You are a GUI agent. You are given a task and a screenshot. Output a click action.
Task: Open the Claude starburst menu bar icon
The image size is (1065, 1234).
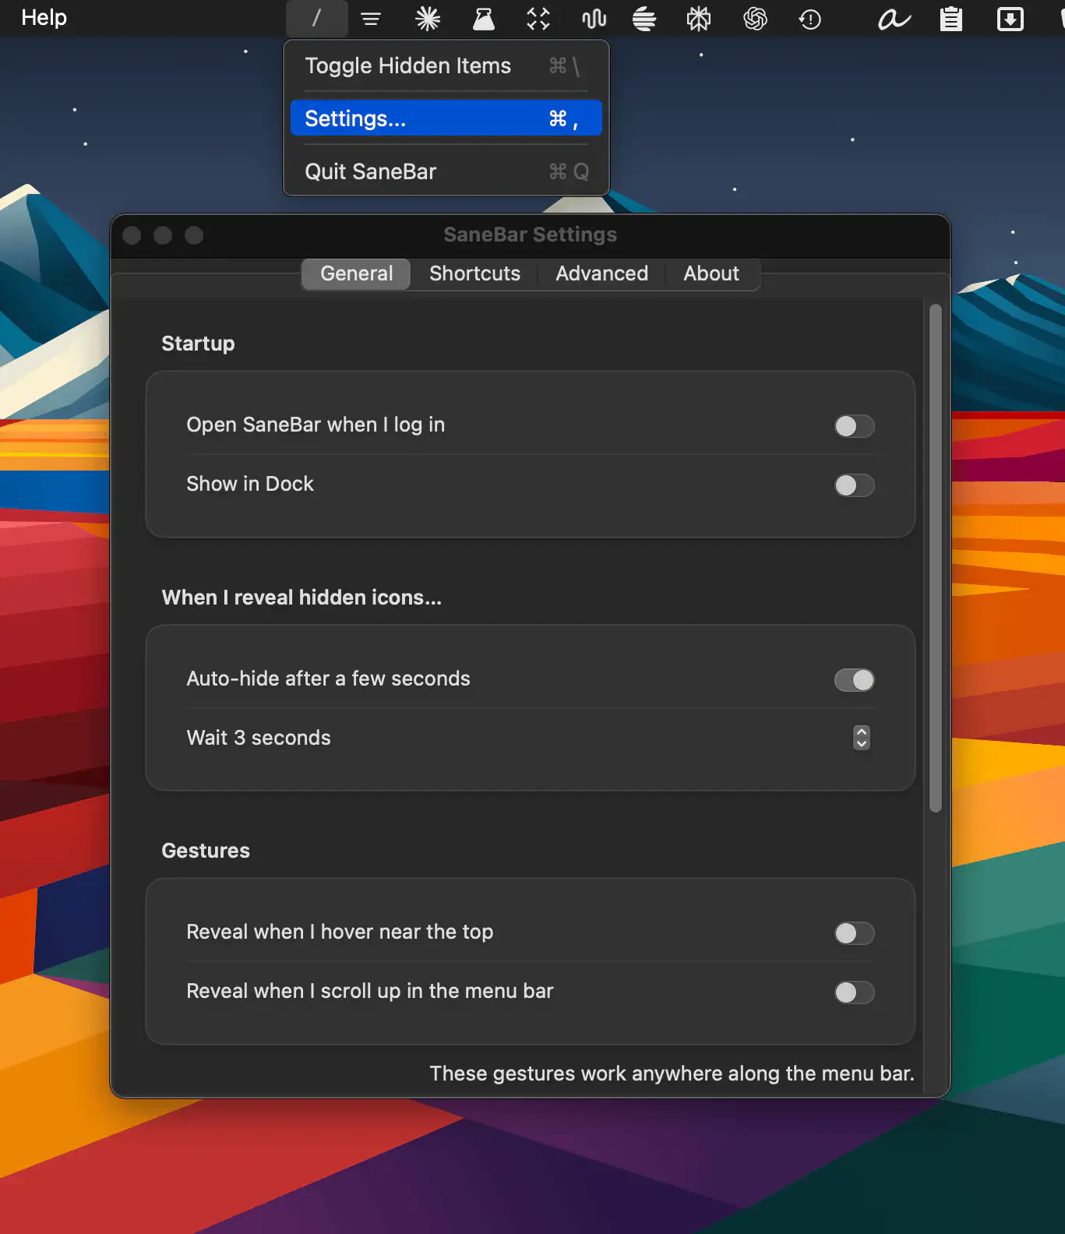(428, 19)
